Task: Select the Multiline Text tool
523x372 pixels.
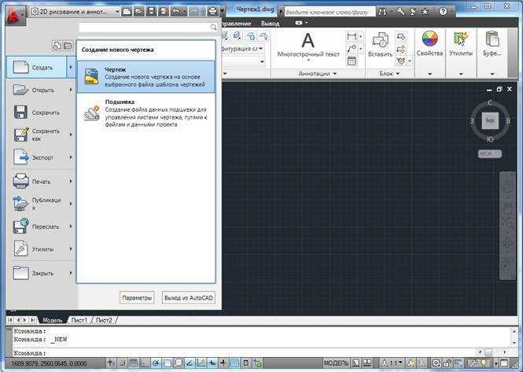Action: click(x=308, y=46)
